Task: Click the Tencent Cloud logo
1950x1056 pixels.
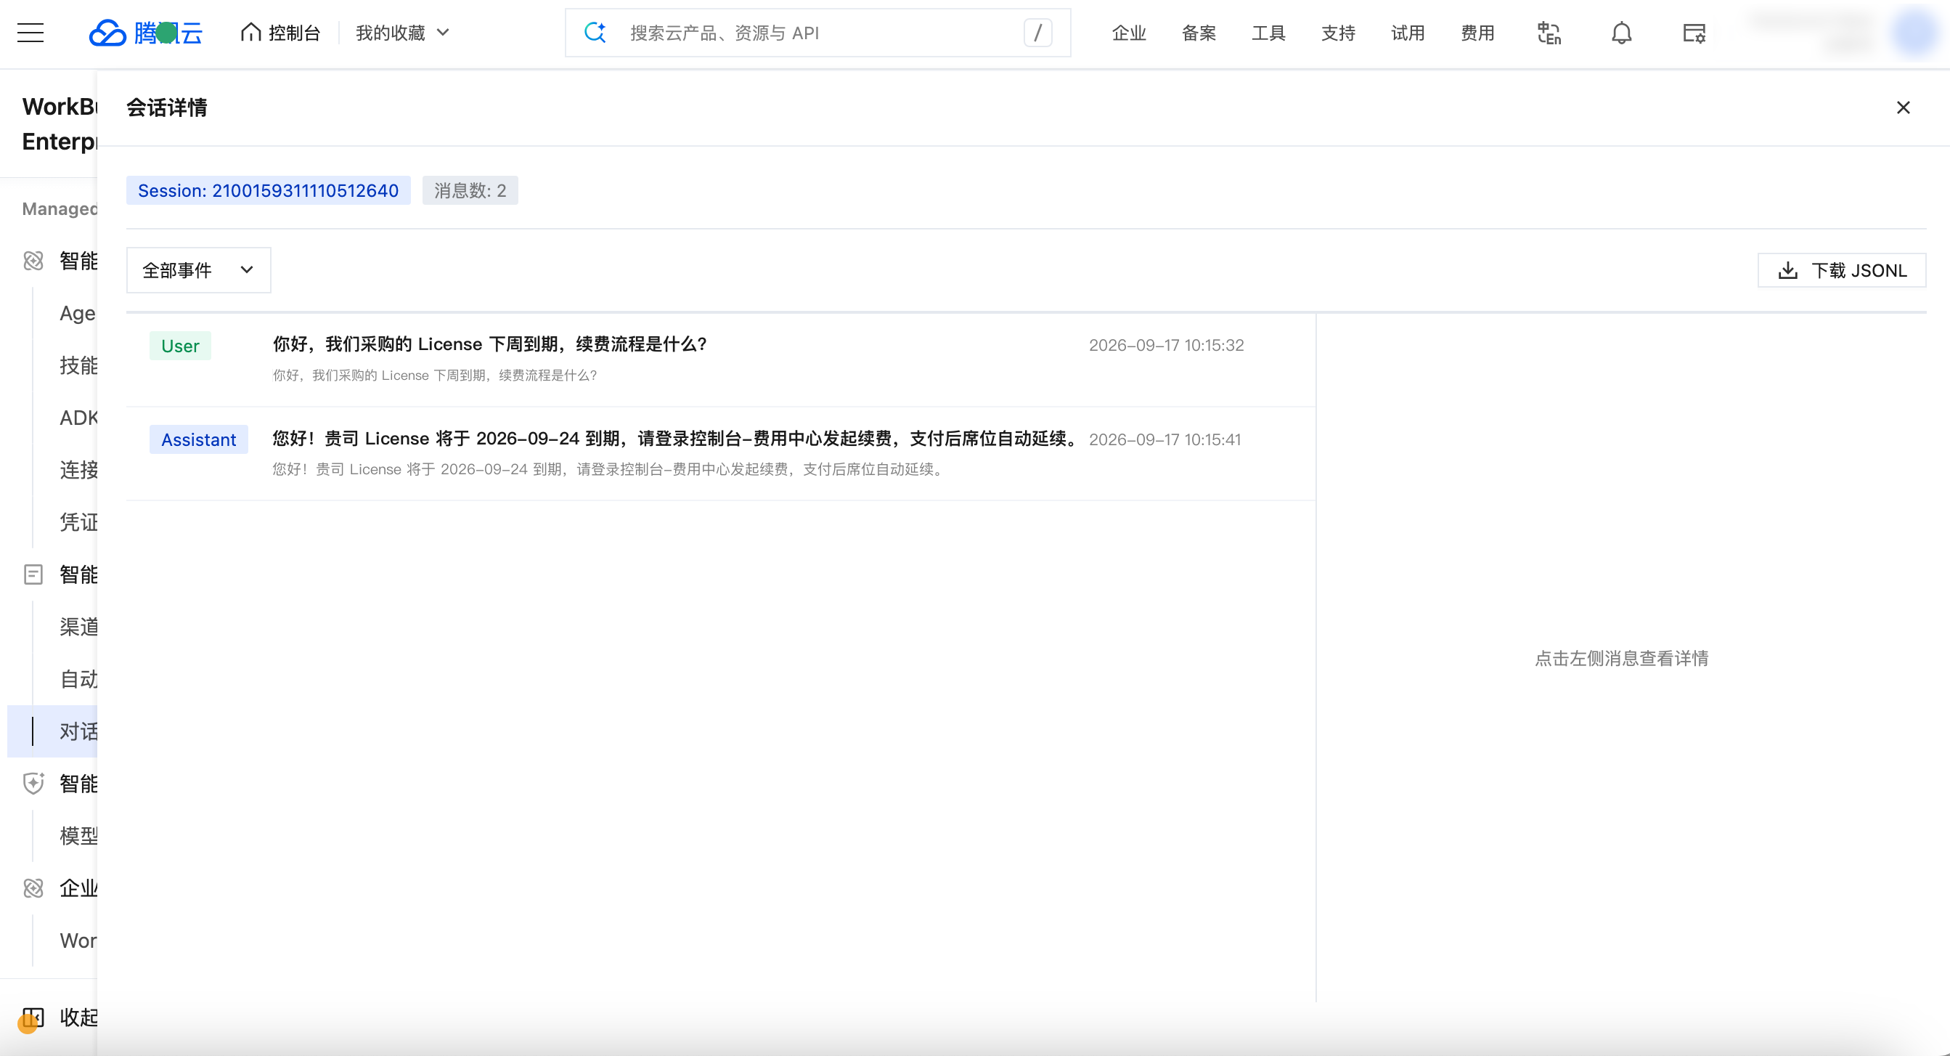Action: tap(145, 33)
